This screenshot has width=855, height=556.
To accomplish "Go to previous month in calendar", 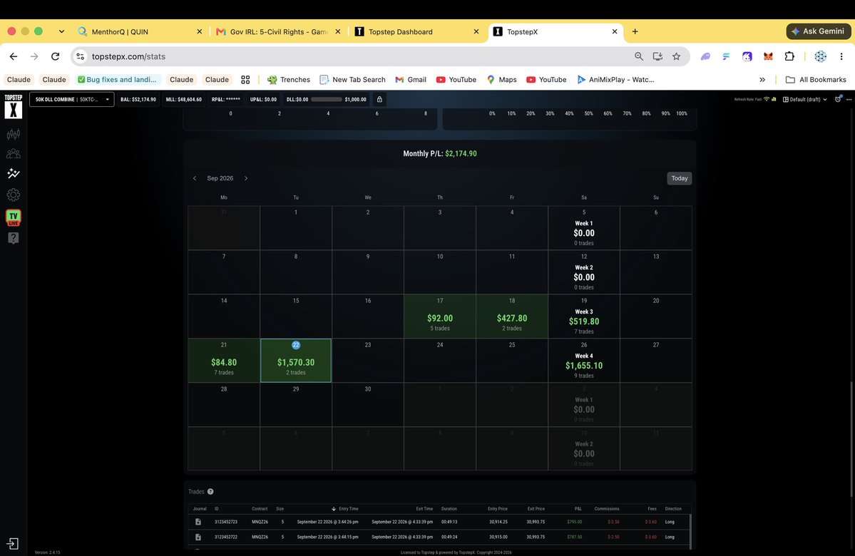I will pos(195,178).
